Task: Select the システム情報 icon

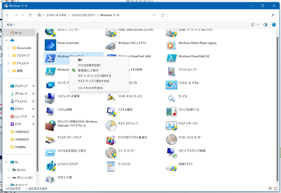Action: point(50,112)
